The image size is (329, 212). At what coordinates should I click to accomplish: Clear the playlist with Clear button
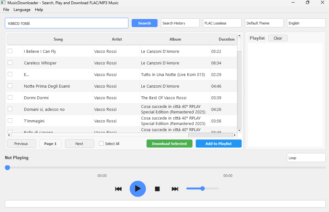278,38
